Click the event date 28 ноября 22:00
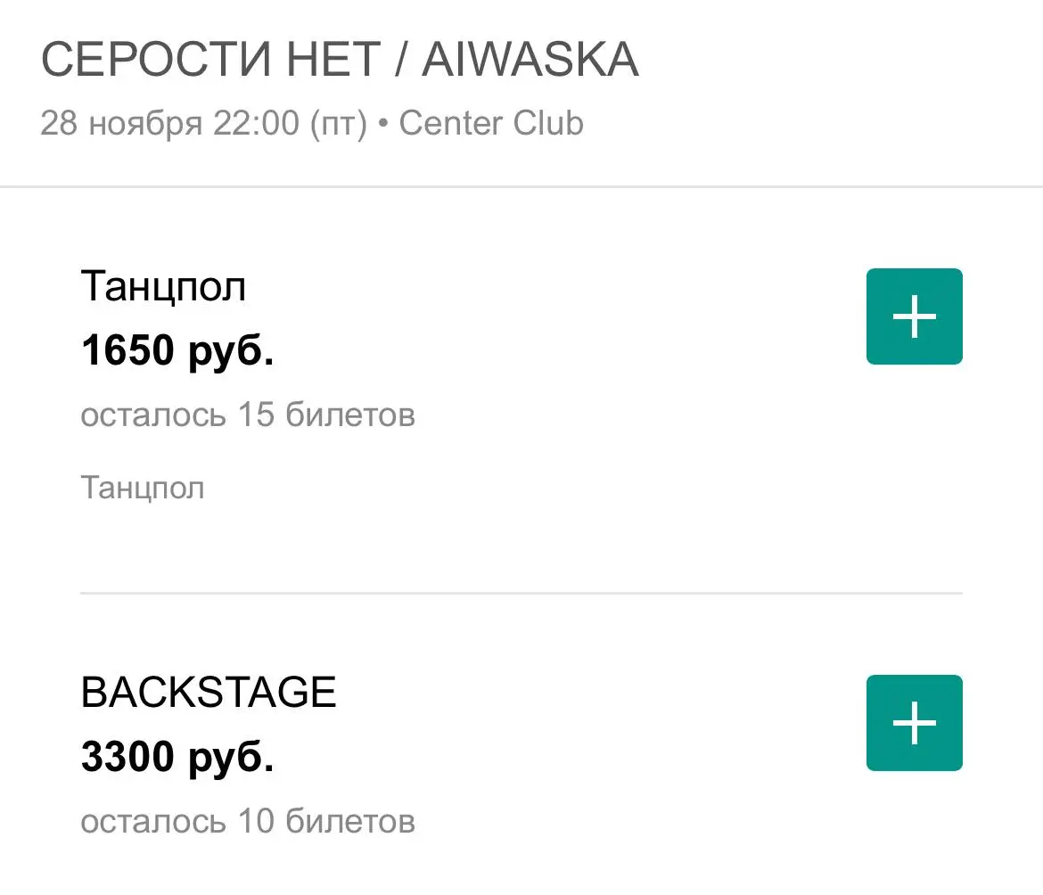Screen dimensions: 1043x895 (169, 123)
